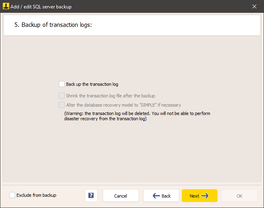Cancel the backup wizard

[x=121, y=196]
